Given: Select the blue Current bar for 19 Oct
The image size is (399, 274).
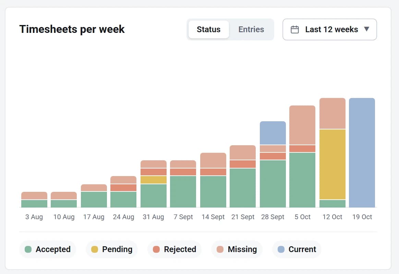Looking at the screenshot, I should click(362, 152).
